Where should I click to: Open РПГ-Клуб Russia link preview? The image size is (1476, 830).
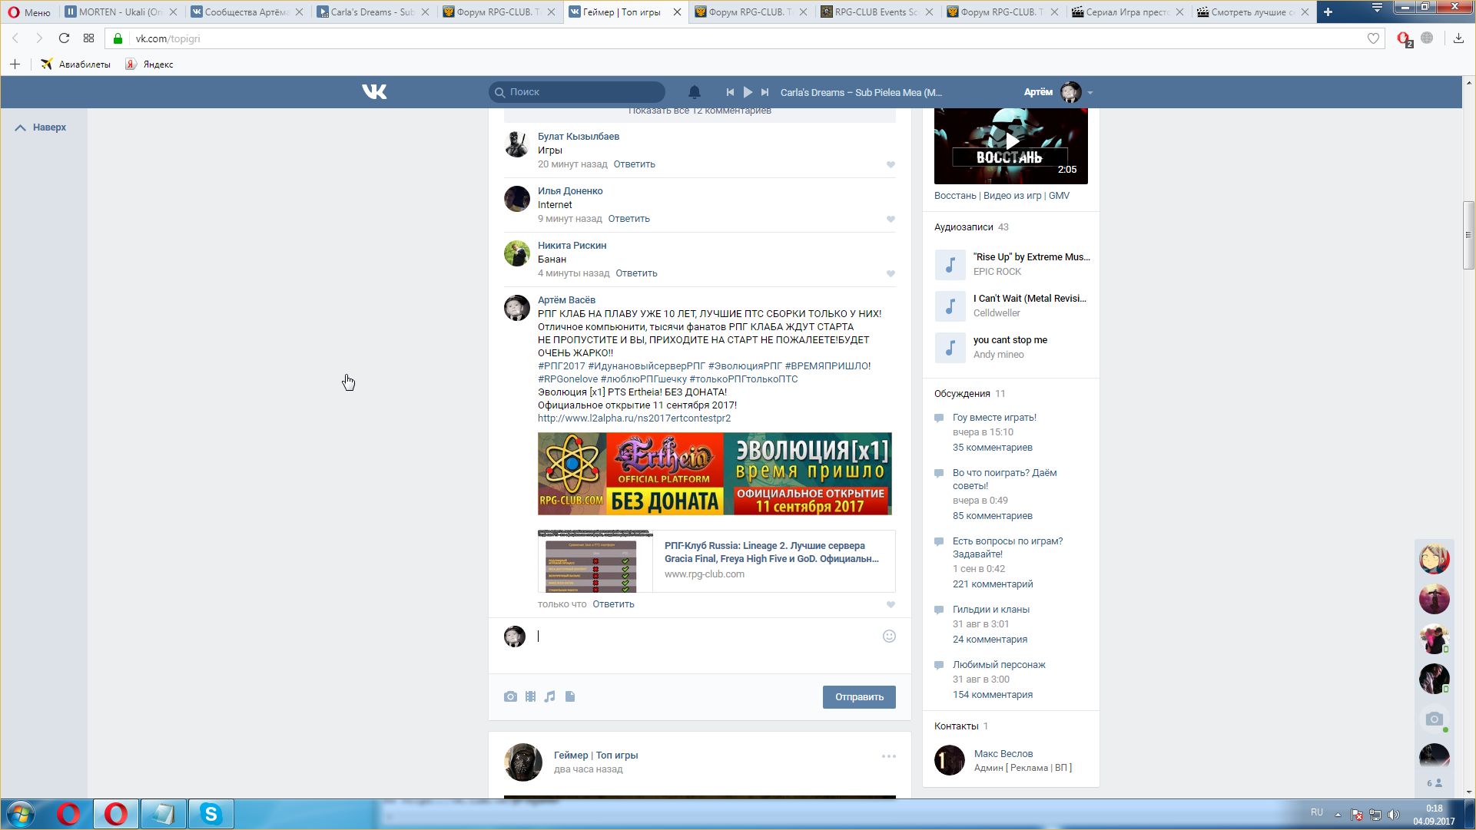pyautogui.click(x=716, y=561)
